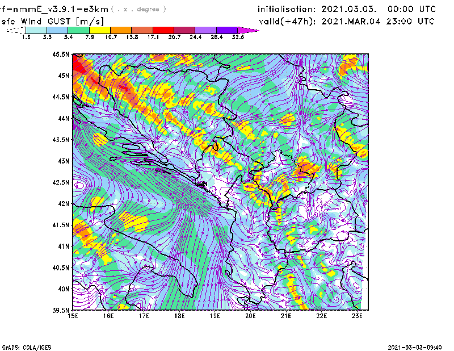Click the green legend swatch (5.4–7.9)
The height and width of the screenshot is (351, 454).
(78, 30)
